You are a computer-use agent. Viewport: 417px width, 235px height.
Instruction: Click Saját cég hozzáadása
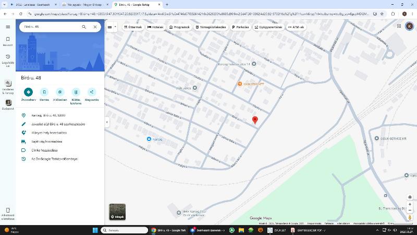click(60, 142)
